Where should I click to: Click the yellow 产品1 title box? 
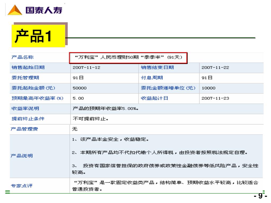click(x=38, y=36)
